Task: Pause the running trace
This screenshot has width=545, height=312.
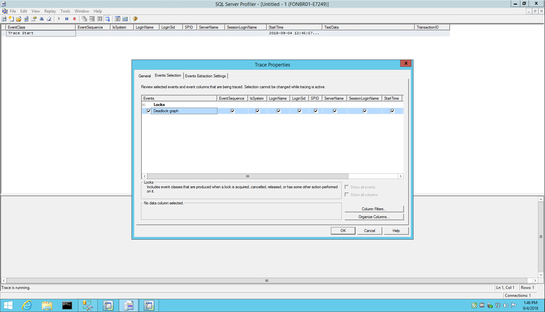Action: (x=67, y=19)
